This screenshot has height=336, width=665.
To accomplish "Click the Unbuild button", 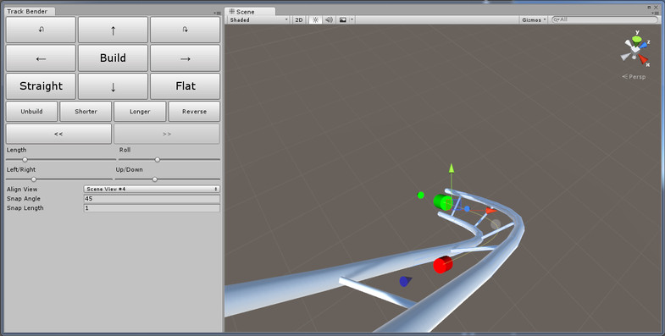I will pyautogui.click(x=32, y=112).
